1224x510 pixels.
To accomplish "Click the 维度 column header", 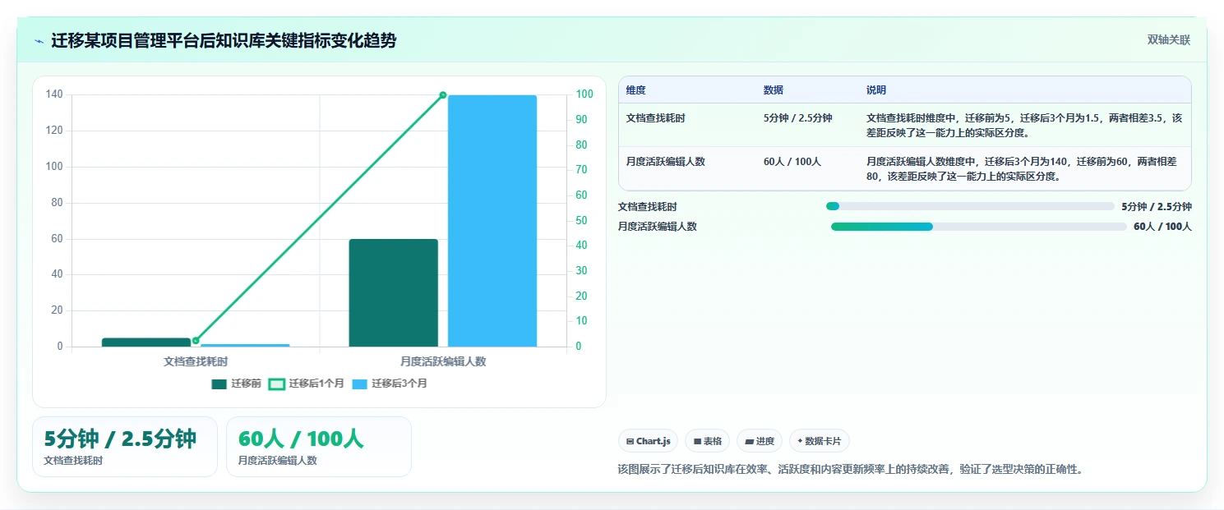I will click(x=635, y=90).
